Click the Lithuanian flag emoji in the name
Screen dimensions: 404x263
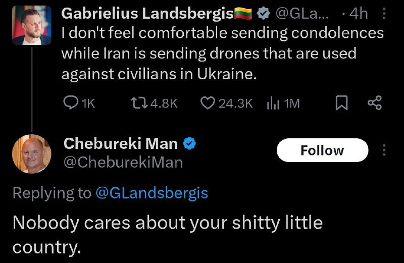click(244, 15)
